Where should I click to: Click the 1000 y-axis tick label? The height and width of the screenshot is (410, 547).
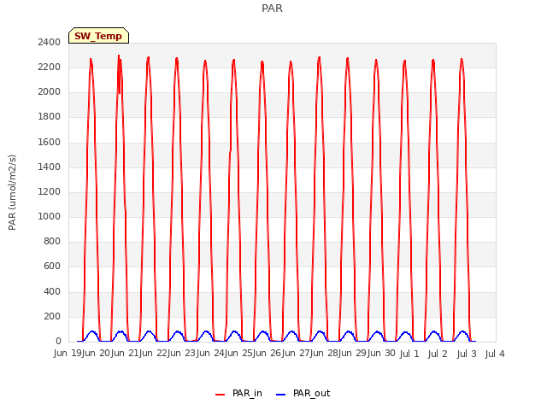coord(50,216)
